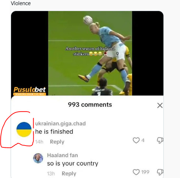Select the 'Another season of halaand stinkers' caption

click(90, 51)
